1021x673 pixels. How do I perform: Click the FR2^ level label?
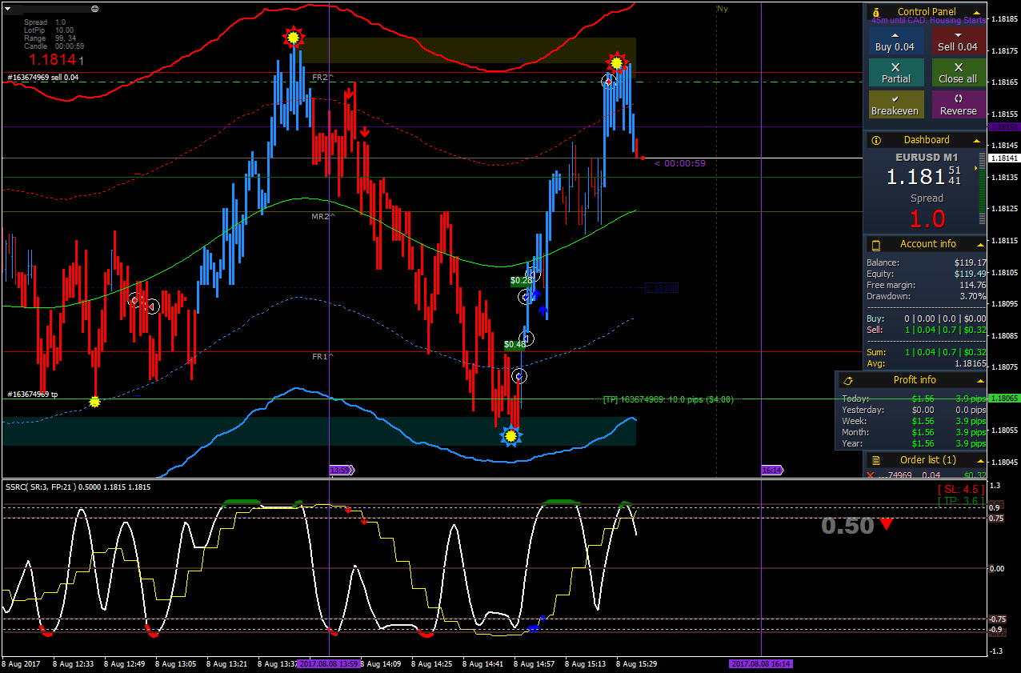click(323, 77)
